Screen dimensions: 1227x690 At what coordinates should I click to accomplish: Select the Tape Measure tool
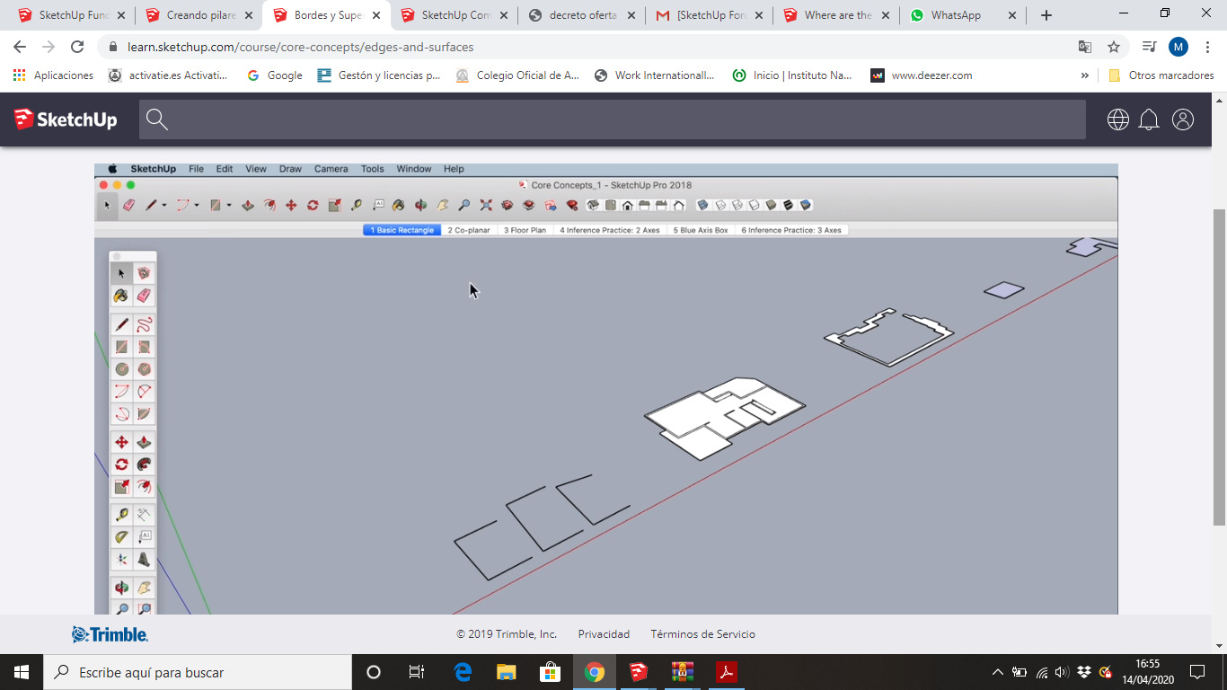(120, 512)
